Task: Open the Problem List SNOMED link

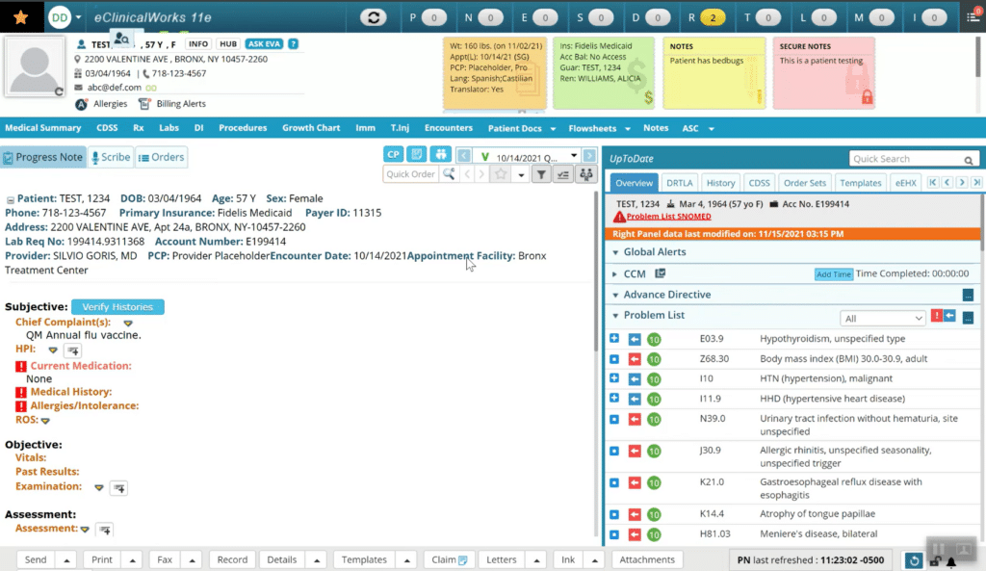Action: [x=668, y=217]
